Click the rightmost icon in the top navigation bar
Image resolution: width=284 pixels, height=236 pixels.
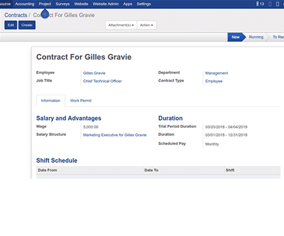click(277, 4)
